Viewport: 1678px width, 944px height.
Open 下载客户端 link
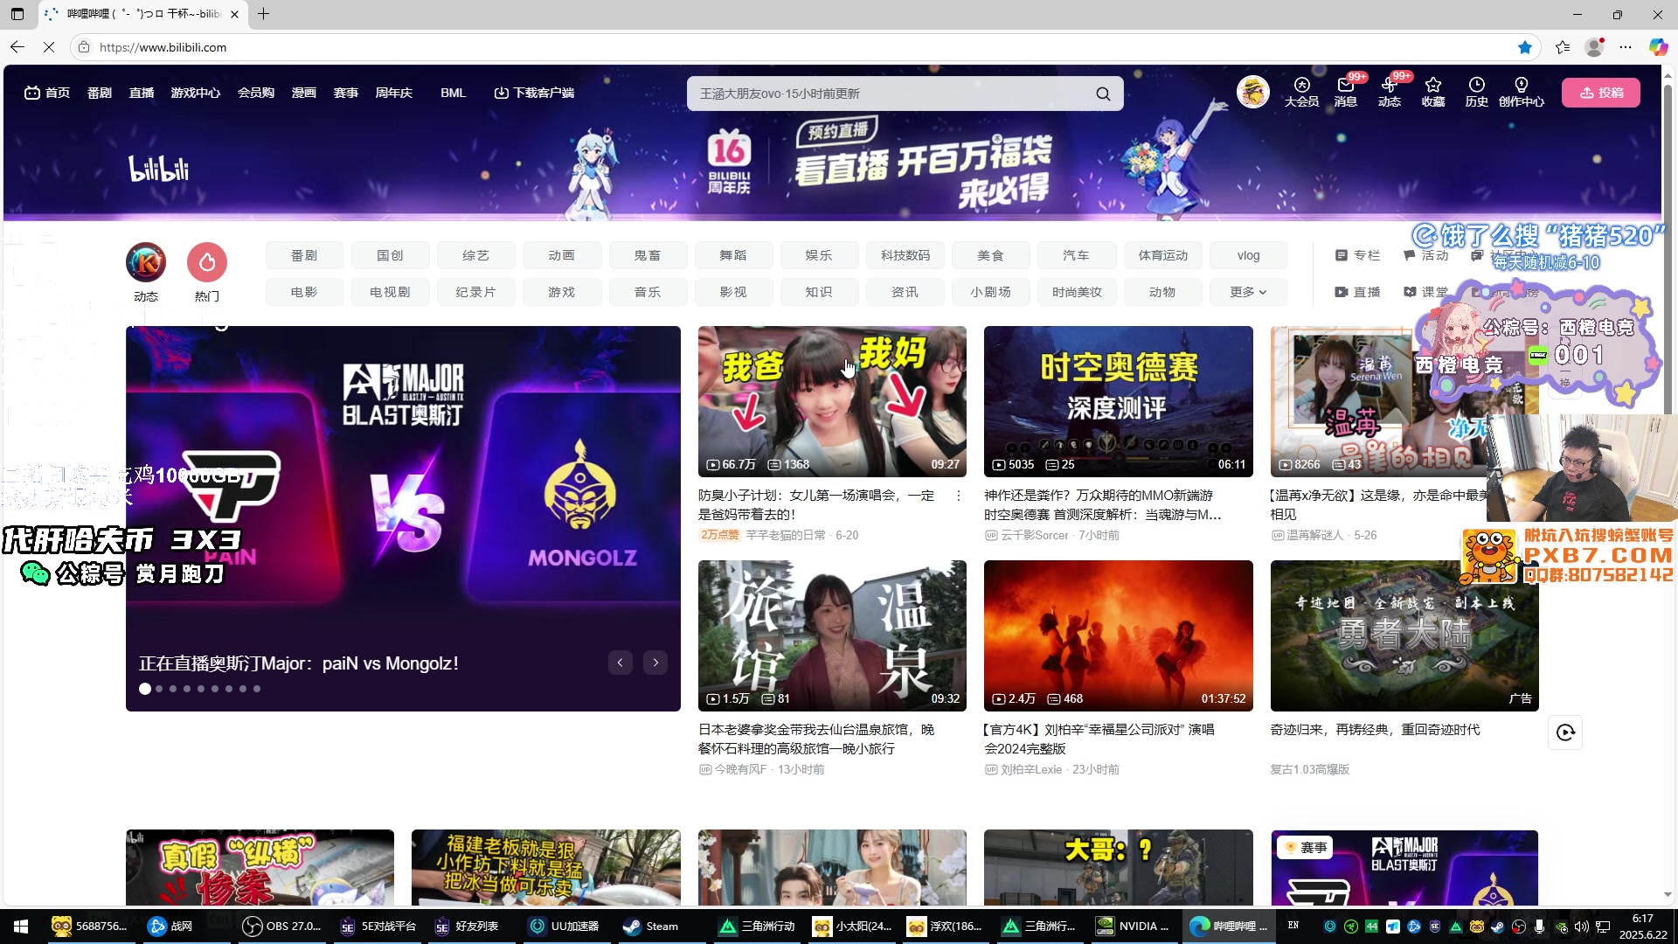[534, 93]
